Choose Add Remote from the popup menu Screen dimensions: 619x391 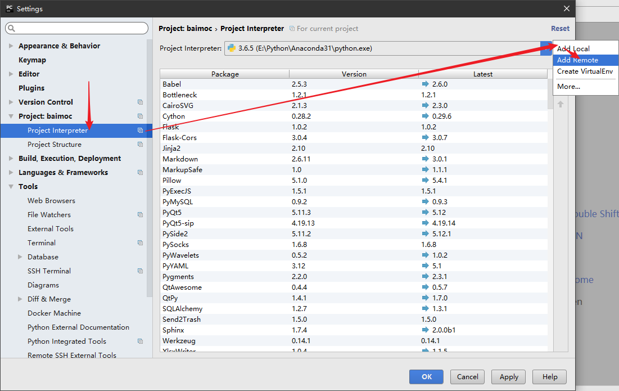pos(585,60)
